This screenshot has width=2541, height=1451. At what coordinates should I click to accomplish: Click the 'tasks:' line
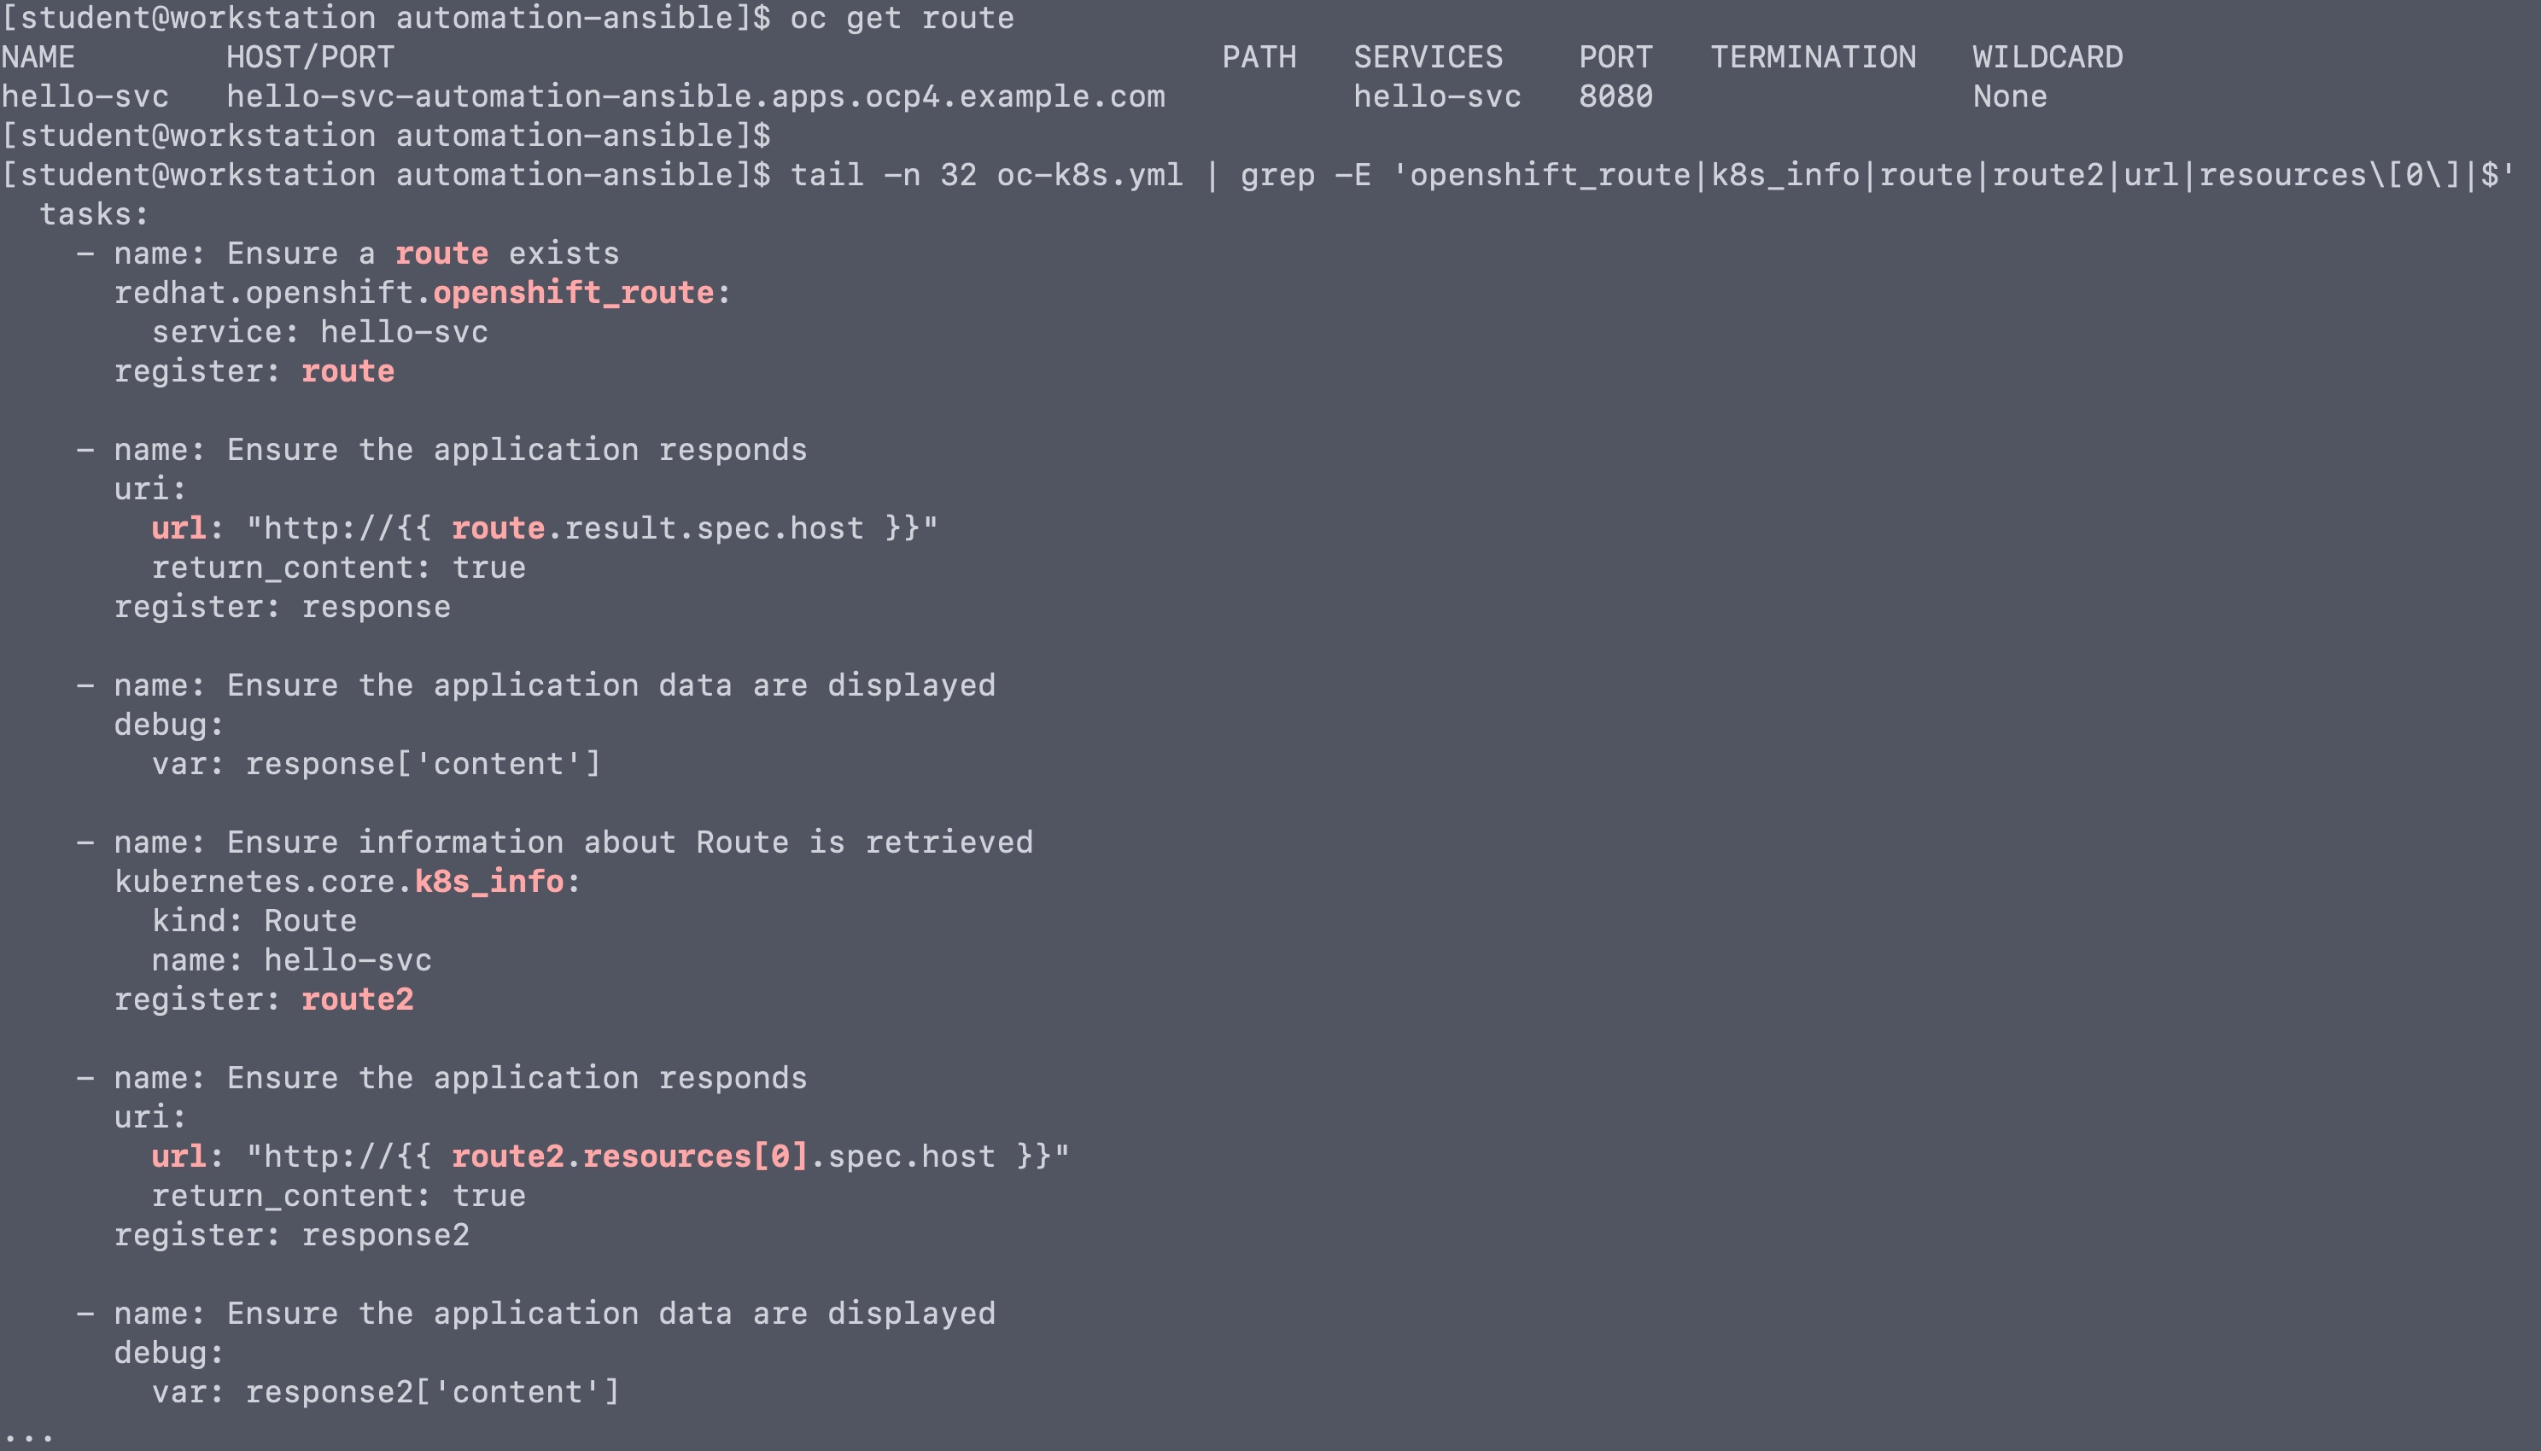point(94,214)
